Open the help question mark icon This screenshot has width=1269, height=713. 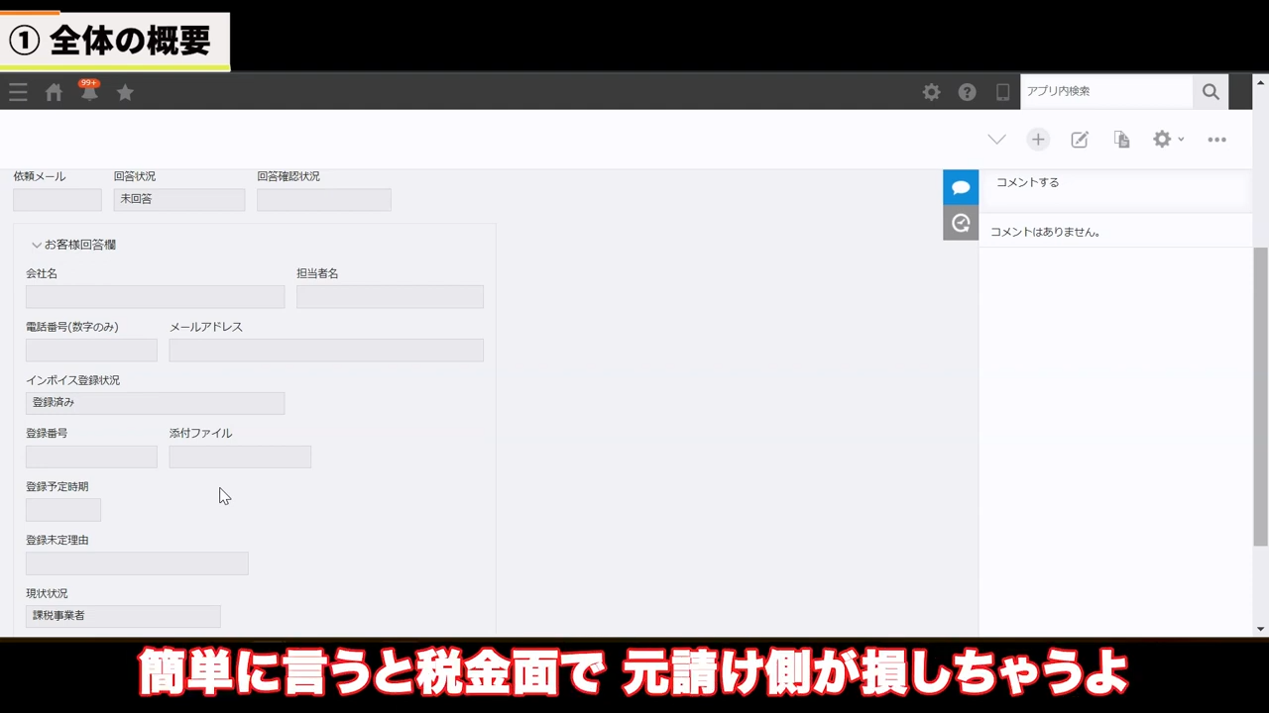tap(967, 92)
